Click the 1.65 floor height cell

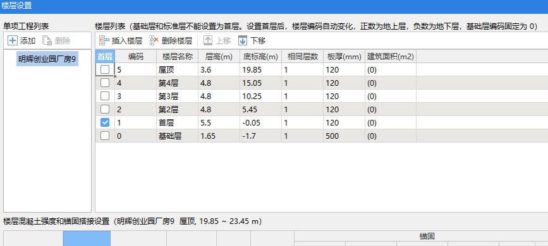coord(219,136)
